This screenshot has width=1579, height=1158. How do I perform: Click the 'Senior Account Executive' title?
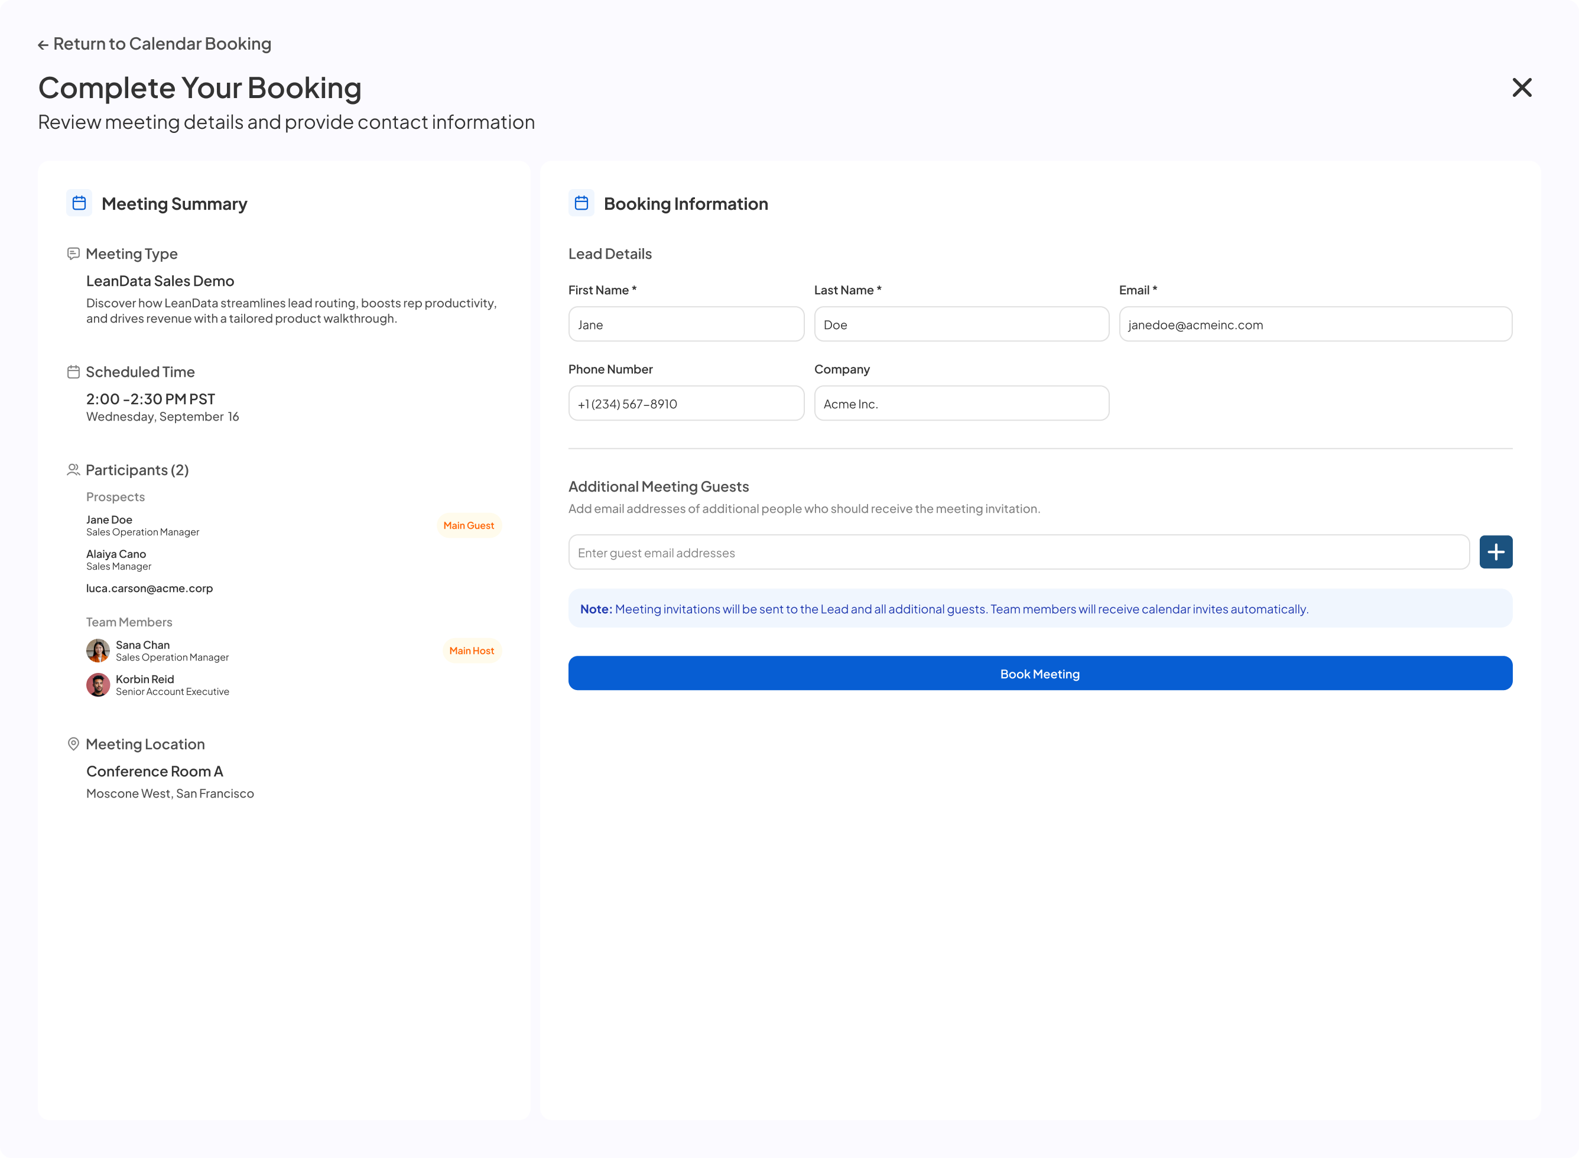pyautogui.click(x=173, y=692)
